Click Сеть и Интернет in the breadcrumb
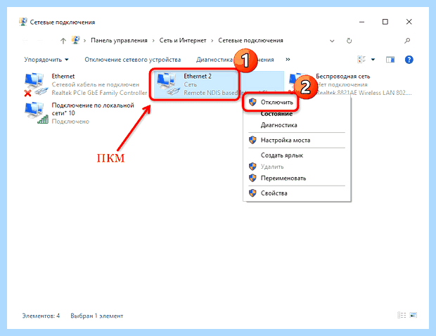This screenshot has width=436, height=336. pos(183,41)
